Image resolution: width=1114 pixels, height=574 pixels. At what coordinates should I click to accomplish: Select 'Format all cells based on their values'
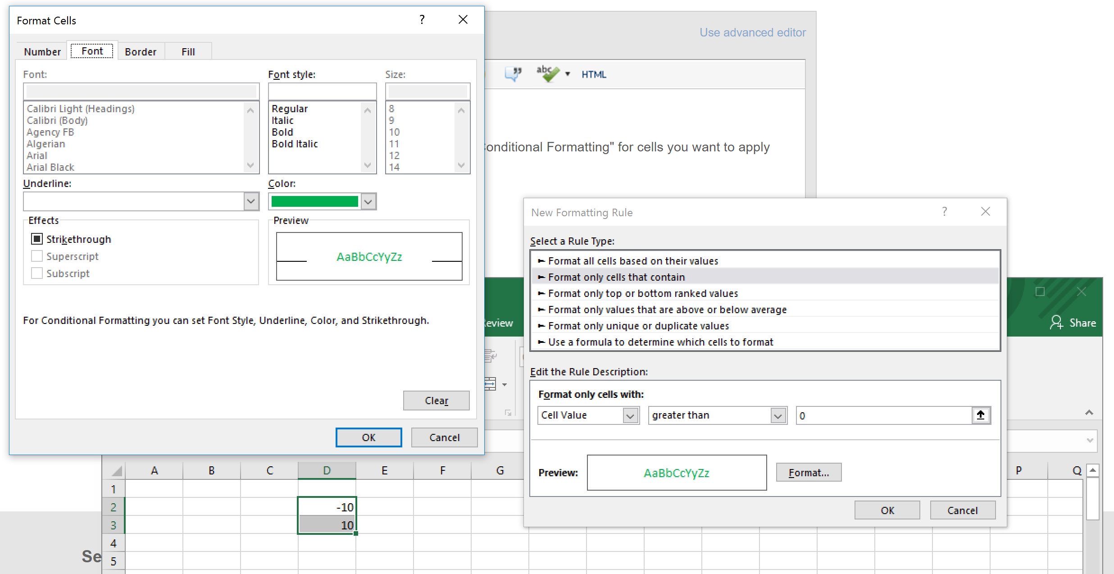(x=765, y=261)
